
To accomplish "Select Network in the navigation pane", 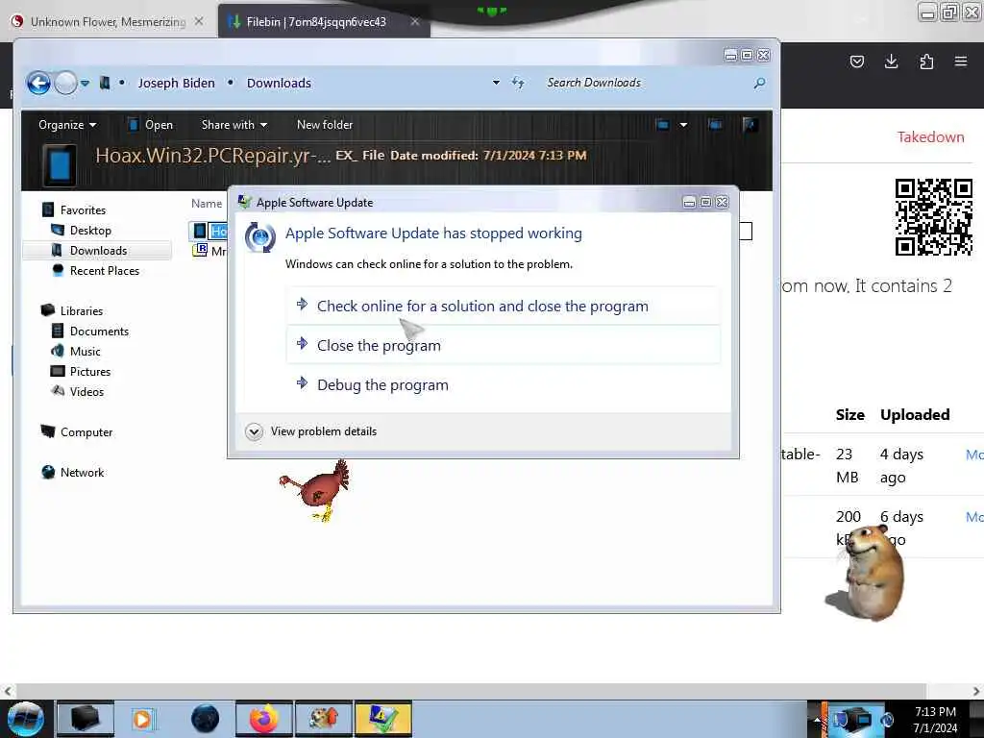I will 83,472.
